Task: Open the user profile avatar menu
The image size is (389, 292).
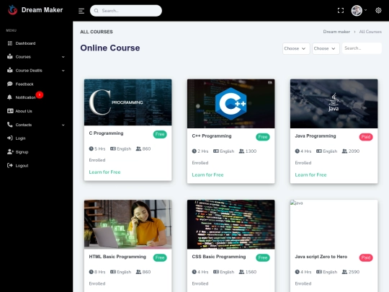Action: (357, 11)
